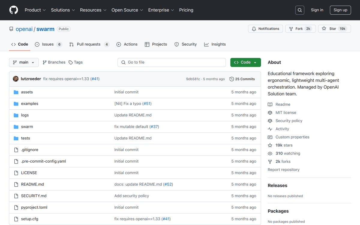360x225 pixels.
Task: Open the MIT license link
Action: tap(286, 112)
